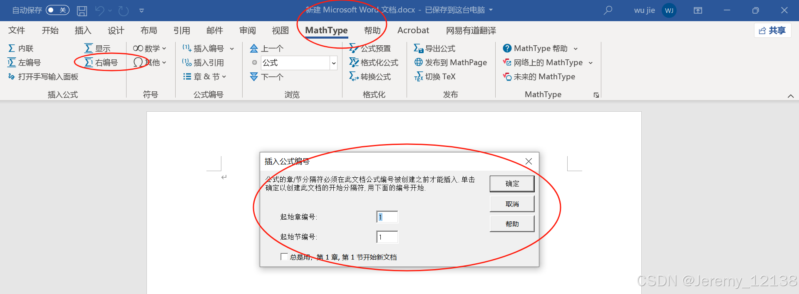Open the Acrobat ribbon tab
This screenshot has height=294, width=799.
[413, 30]
